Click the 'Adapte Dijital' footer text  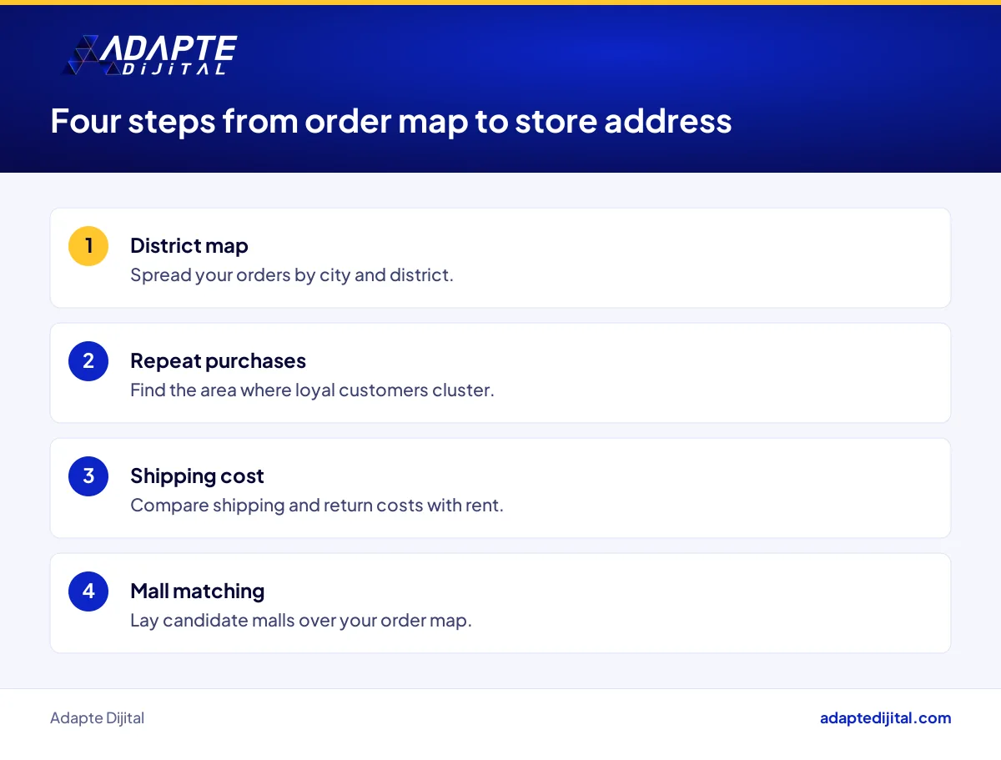[97, 718]
